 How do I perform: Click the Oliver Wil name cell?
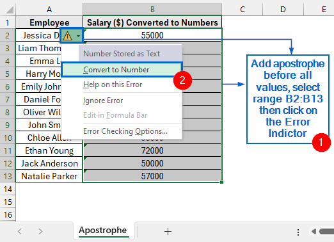coord(38,112)
